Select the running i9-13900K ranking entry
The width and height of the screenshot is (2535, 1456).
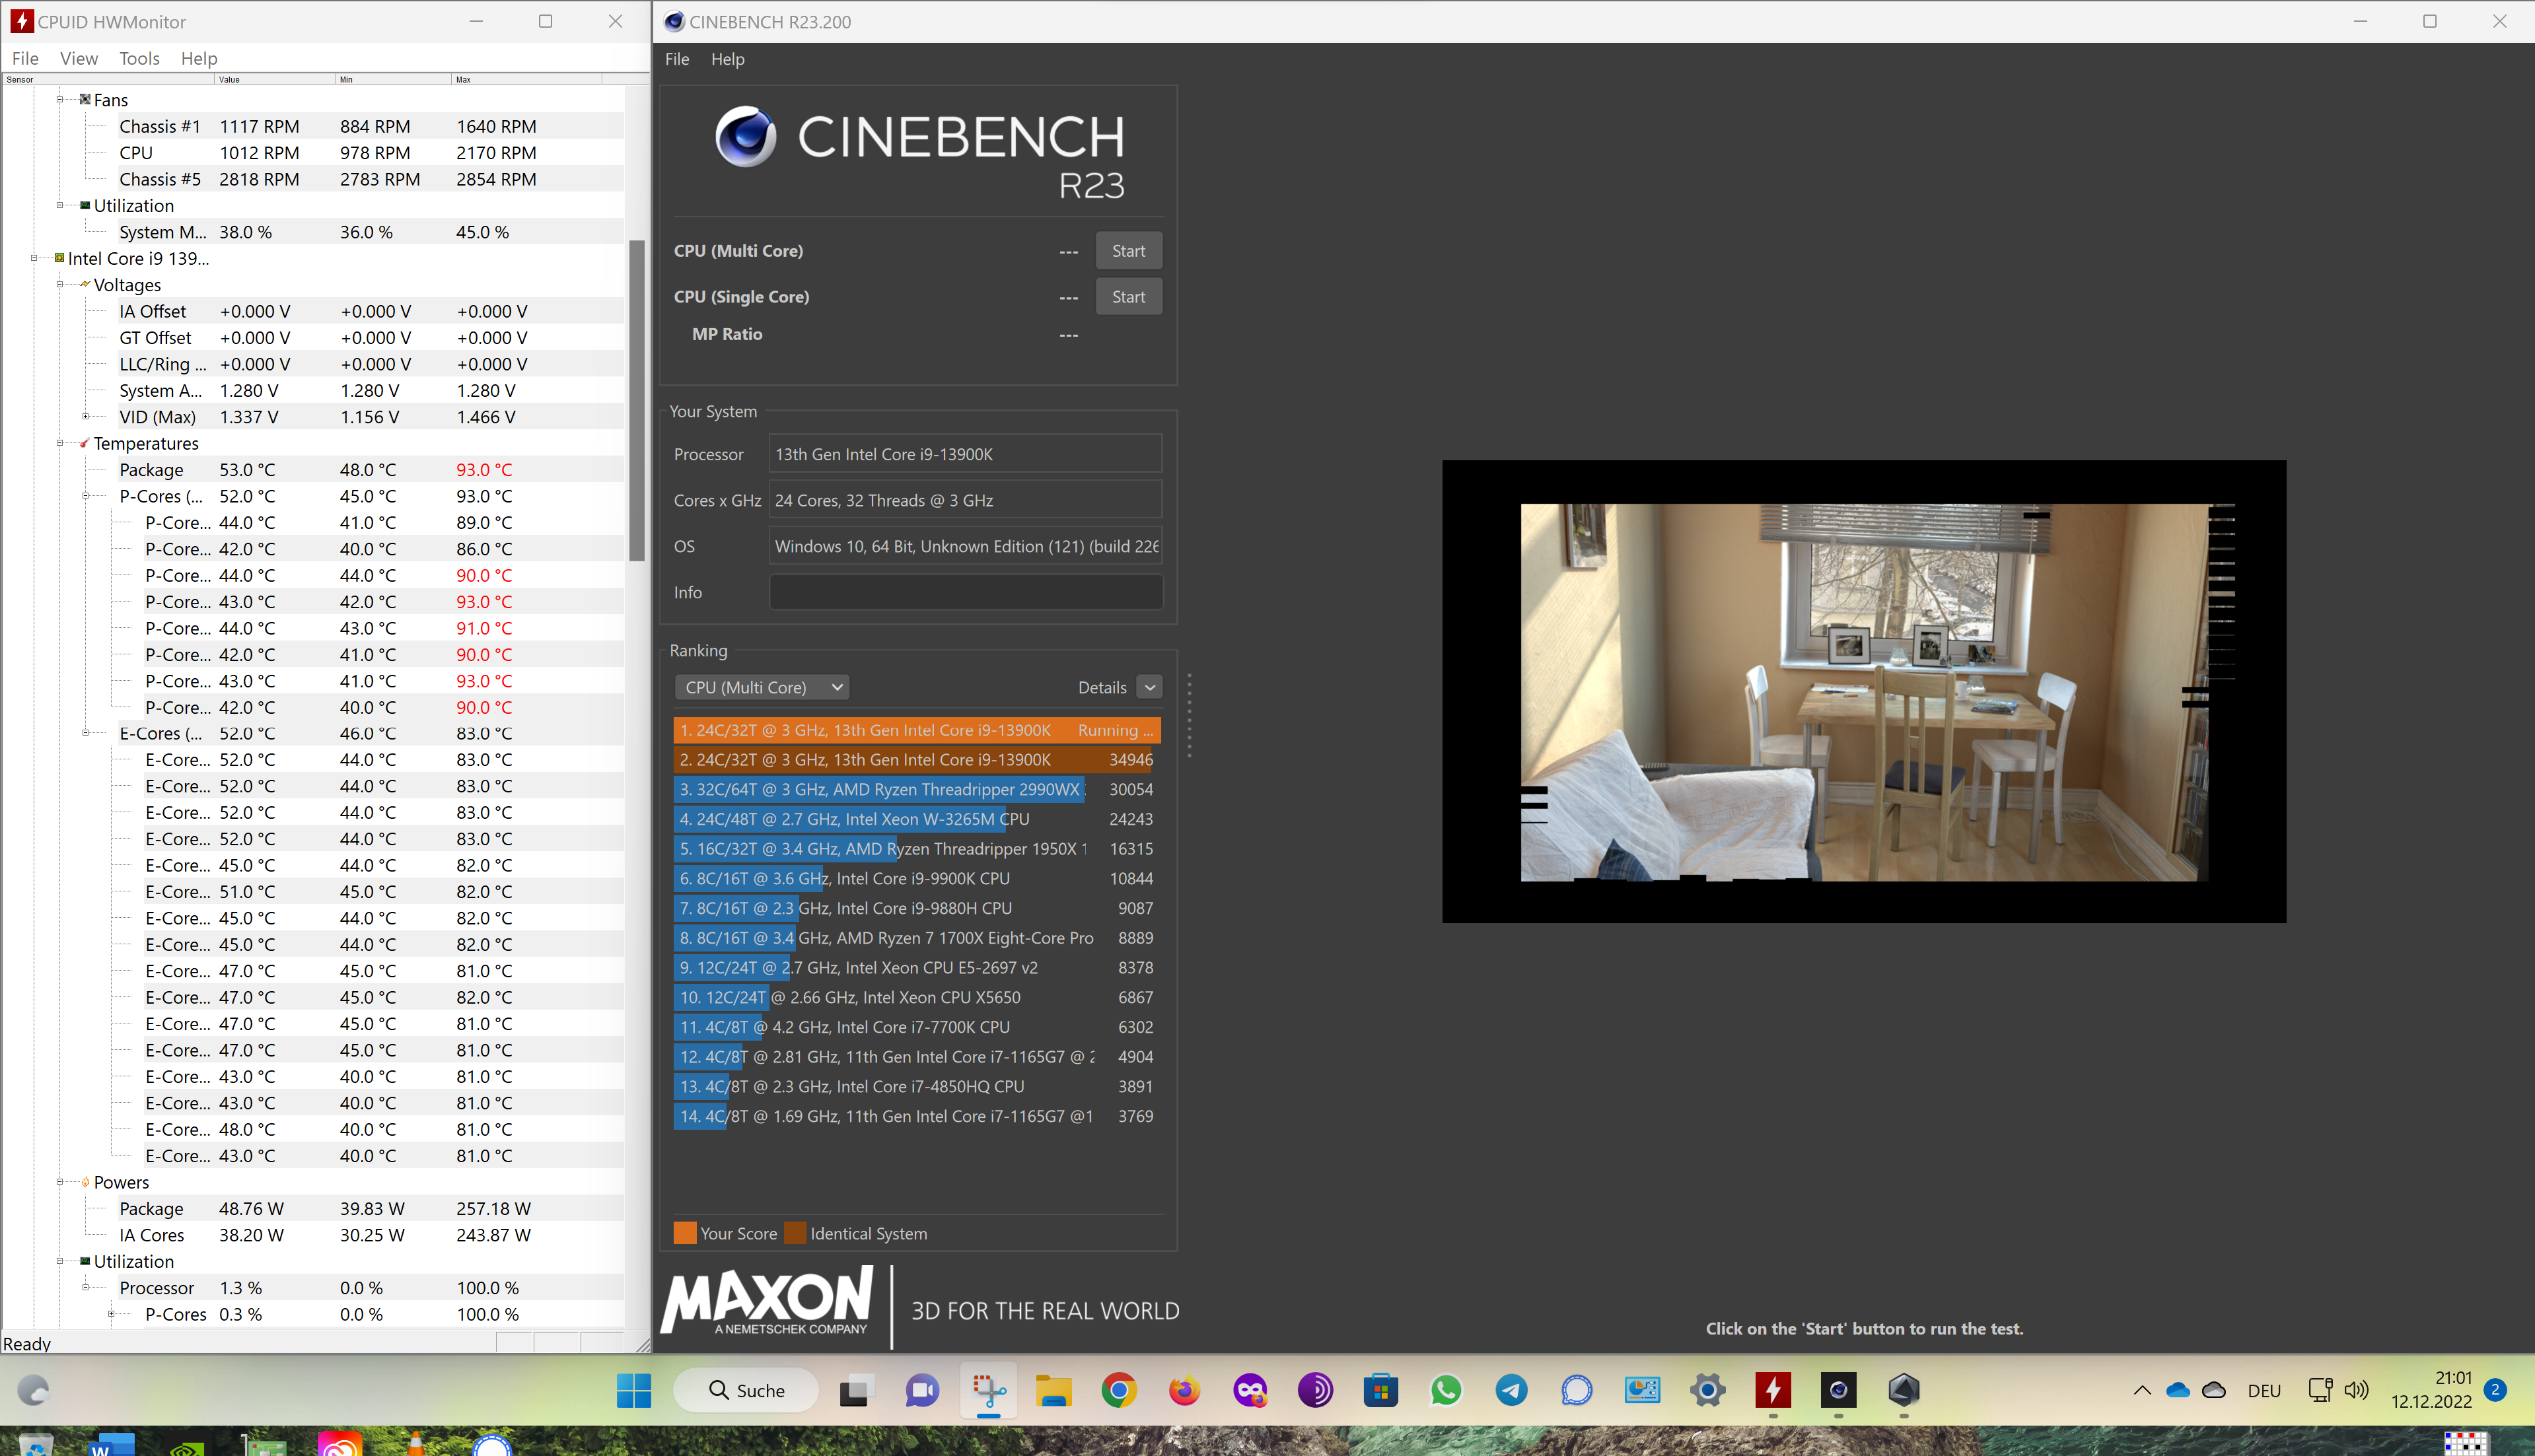pyautogui.click(x=917, y=730)
